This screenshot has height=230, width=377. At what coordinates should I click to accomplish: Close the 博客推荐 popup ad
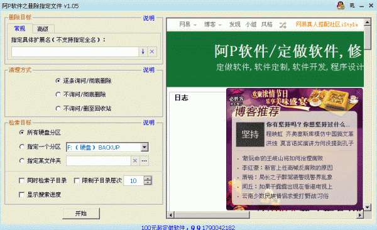pyautogui.click(x=359, y=92)
